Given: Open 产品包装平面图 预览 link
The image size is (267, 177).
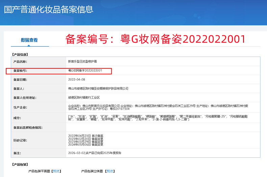Looking at the screenshot, I should [x=56, y=171].
